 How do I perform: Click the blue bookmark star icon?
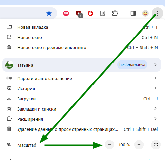[x=49, y=13]
